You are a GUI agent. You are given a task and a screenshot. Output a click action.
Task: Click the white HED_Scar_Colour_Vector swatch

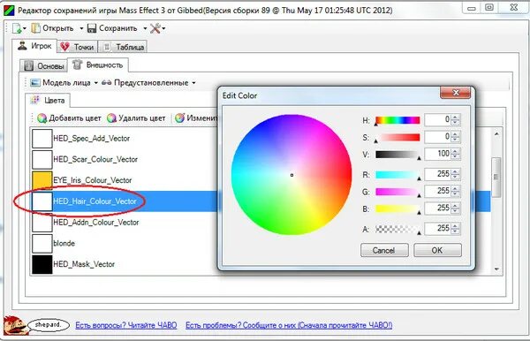pyautogui.click(x=42, y=159)
